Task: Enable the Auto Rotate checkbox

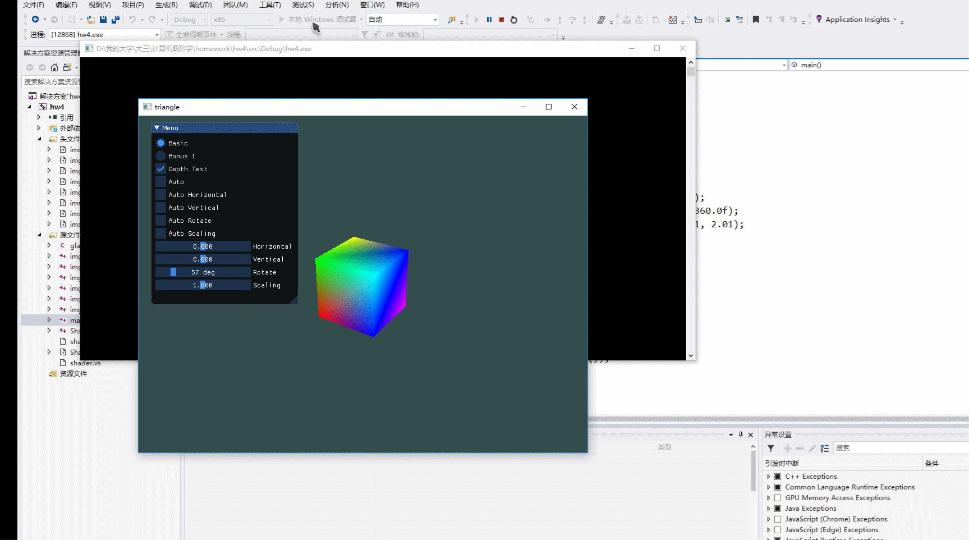Action: click(160, 221)
